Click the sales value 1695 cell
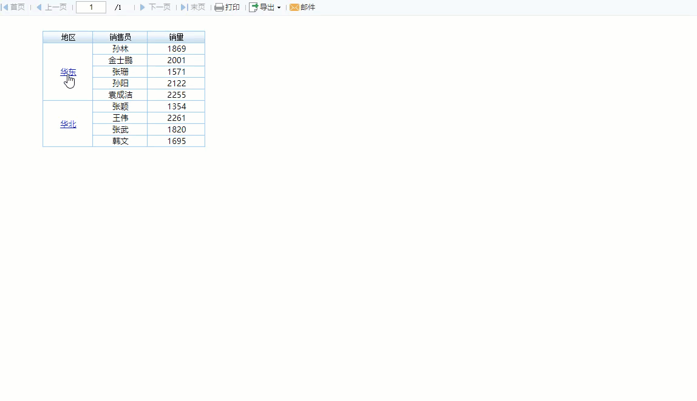697x401 pixels. [176, 141]
